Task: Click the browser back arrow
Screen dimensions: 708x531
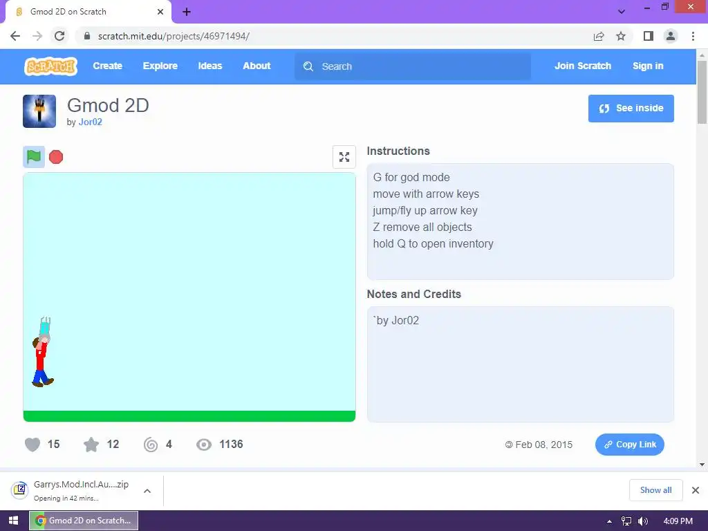Action: click(15, 36)
